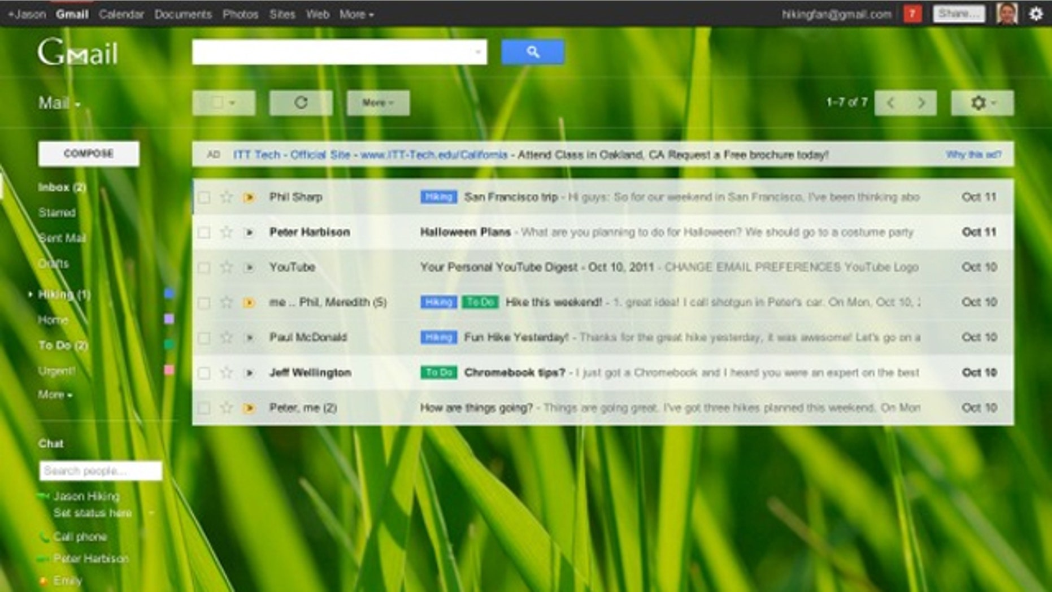Toggle importance marker on Peter, me thread
The height and width of the screenshot is (592, 1052).
tap(249, 408)
